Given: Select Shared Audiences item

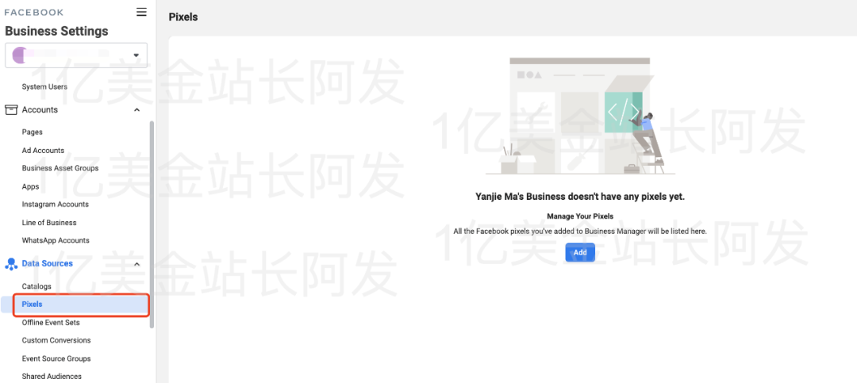Looking at the screenshot, I should point(52,377).
